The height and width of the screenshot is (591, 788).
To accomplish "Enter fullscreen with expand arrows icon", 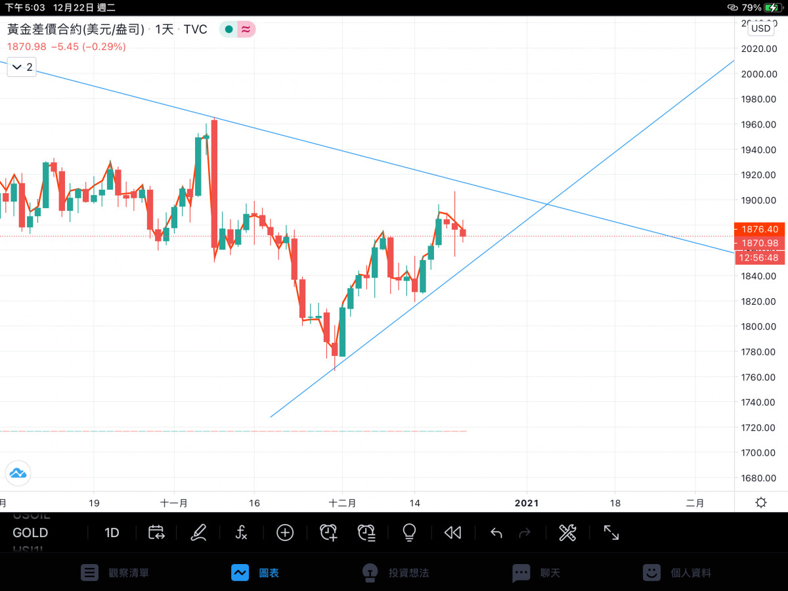I will (x=611, y=533).
